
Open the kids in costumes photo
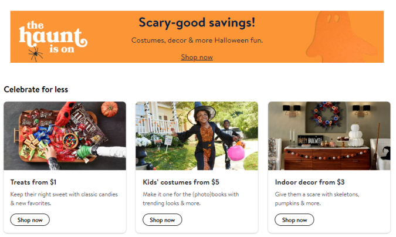pos(197,136)
